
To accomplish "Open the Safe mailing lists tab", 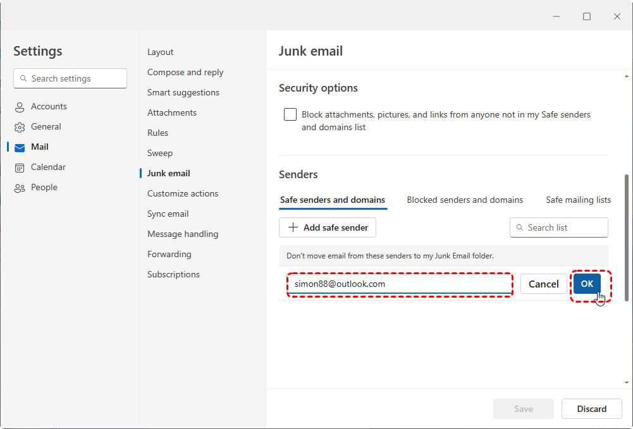I will 577,199.
